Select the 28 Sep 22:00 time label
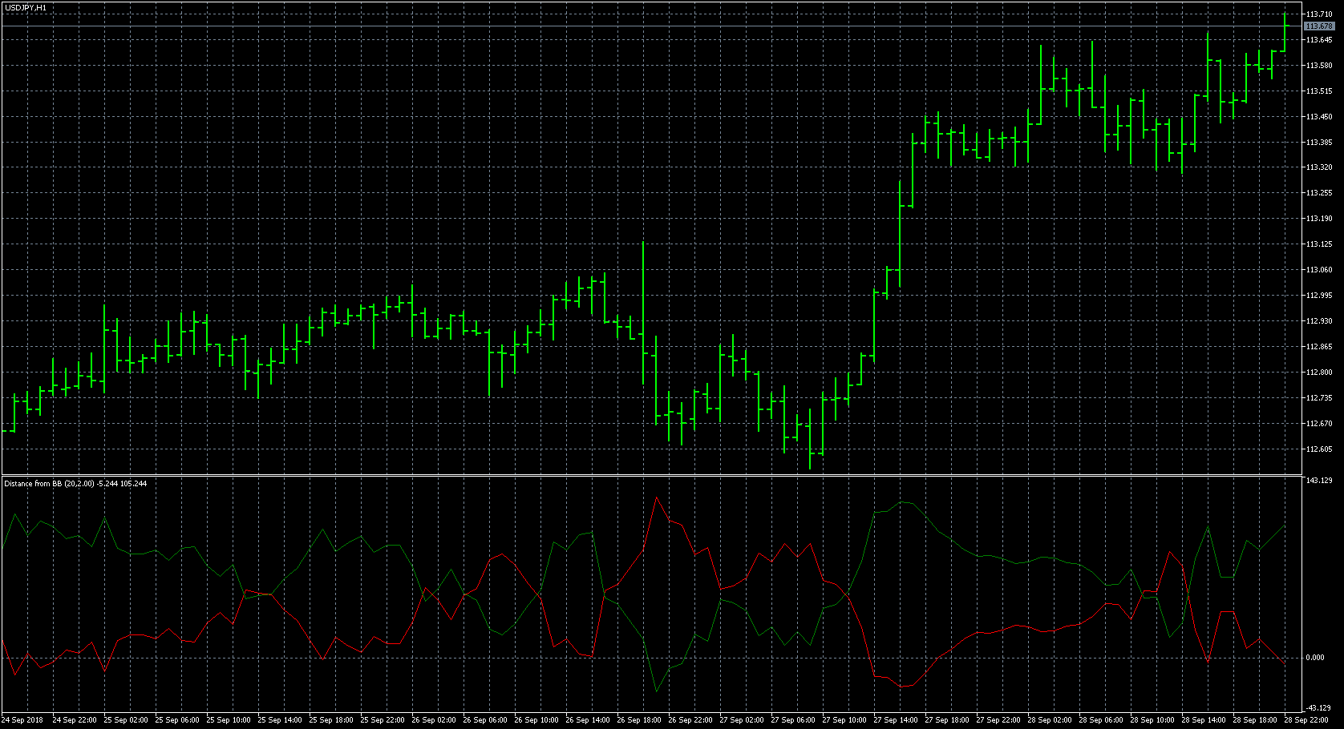 click(x=1306, y=720)
